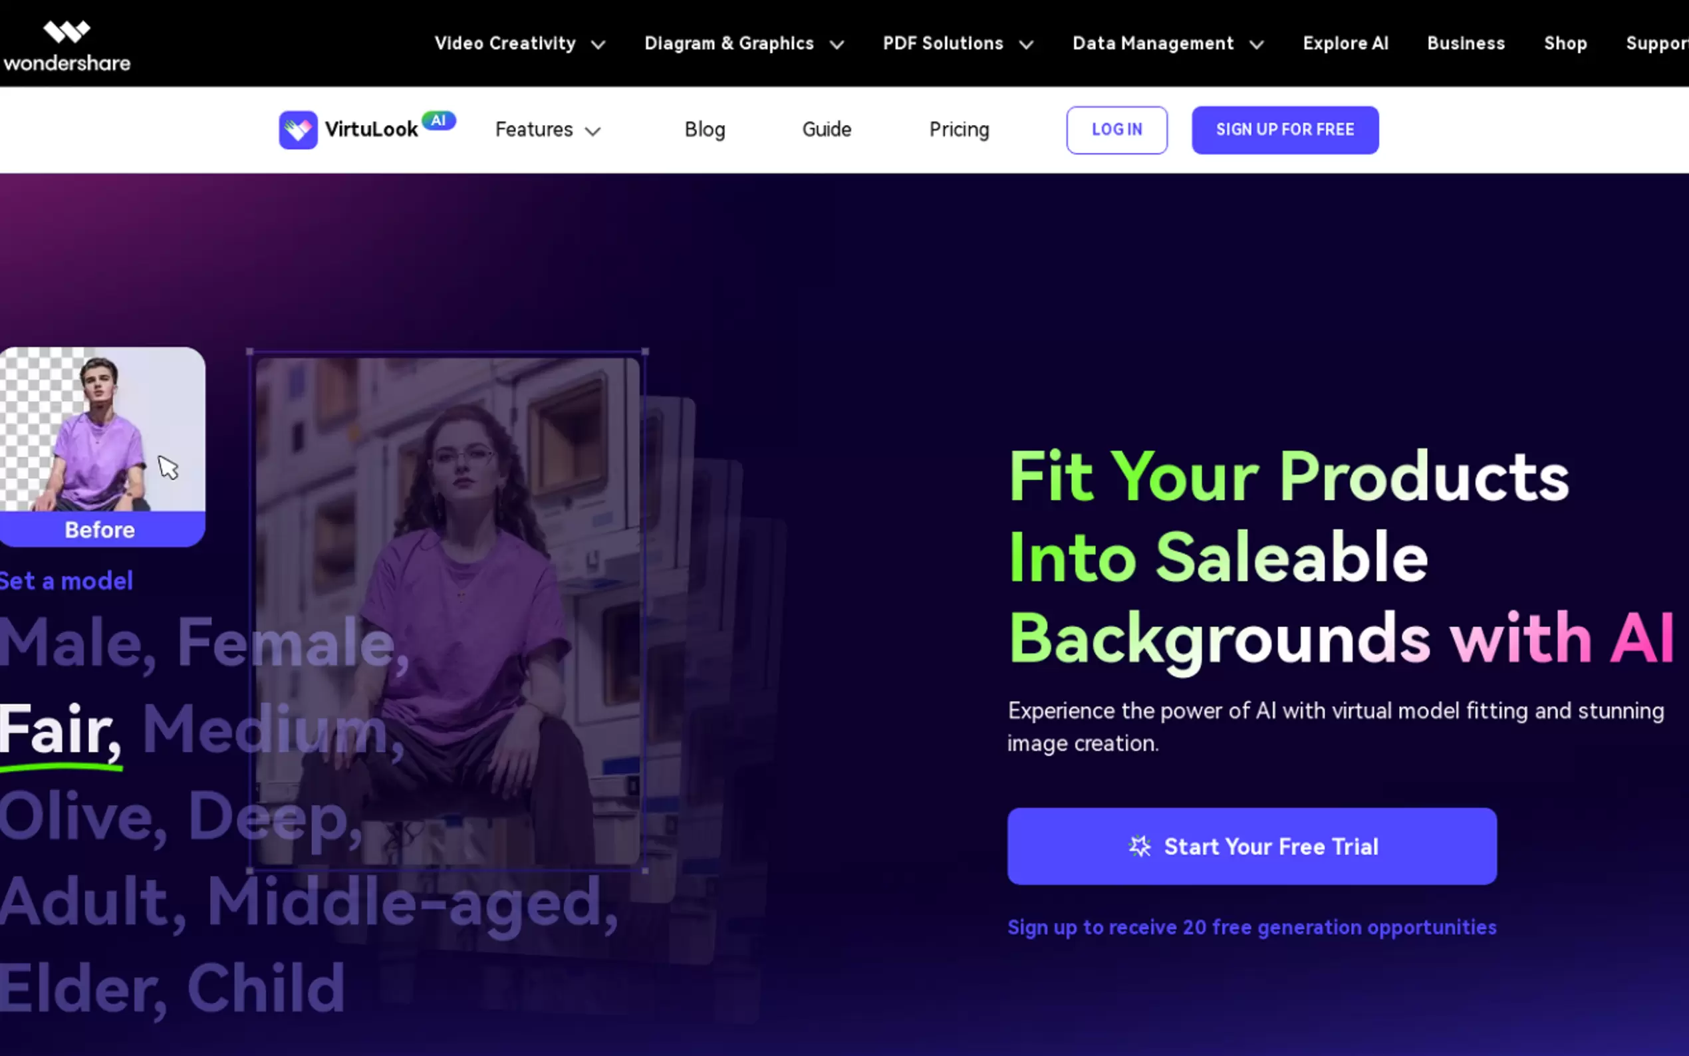The width and height of the screenshot is (1689, 1056).
Task: Click Start Your Free Trial button
Action: click(x=1252, y=847)
